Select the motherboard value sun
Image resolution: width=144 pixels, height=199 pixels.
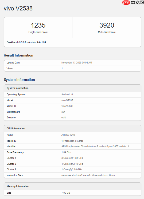point(63,112)
